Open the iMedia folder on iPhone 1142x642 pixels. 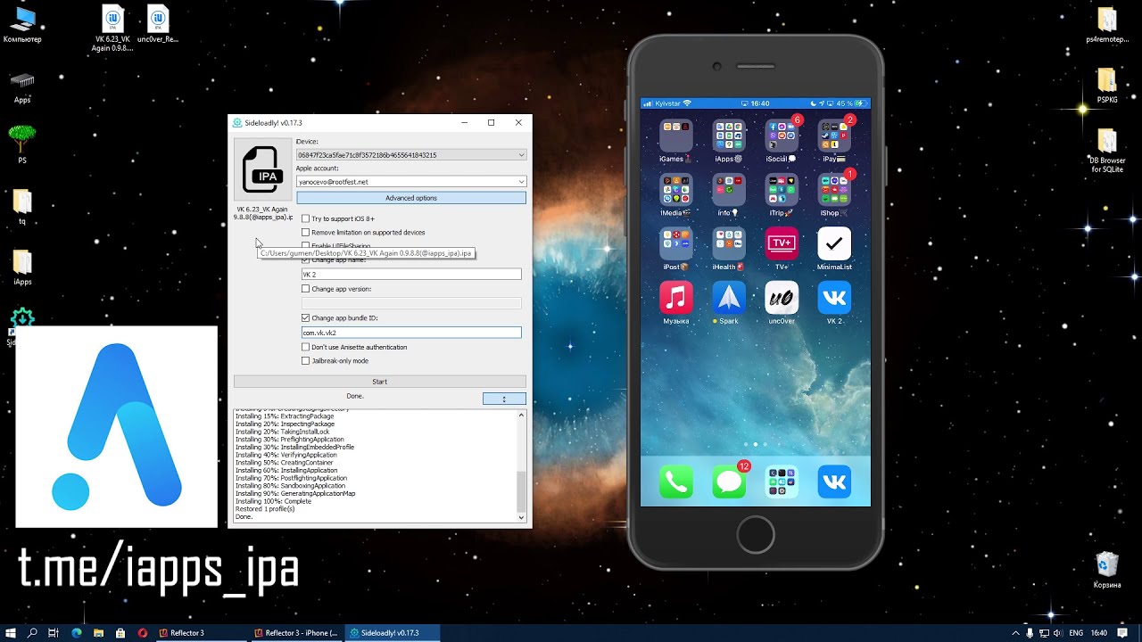(x=675, y=190)
